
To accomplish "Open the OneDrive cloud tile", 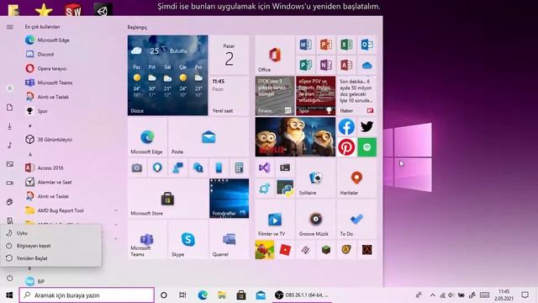I will coord(367,65).
